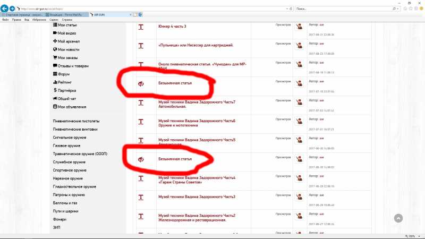The image size is (425, 239).
Task: Open the Файл menu
Action: point(5,20)
